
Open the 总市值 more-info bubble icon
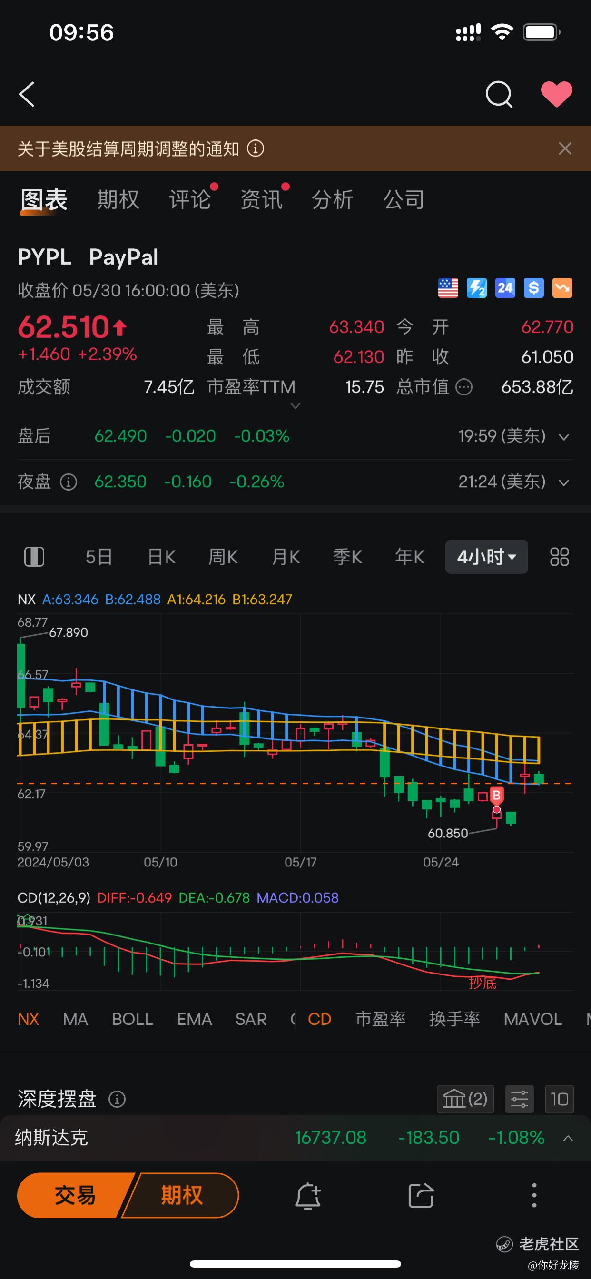click(x=464, y=387)
